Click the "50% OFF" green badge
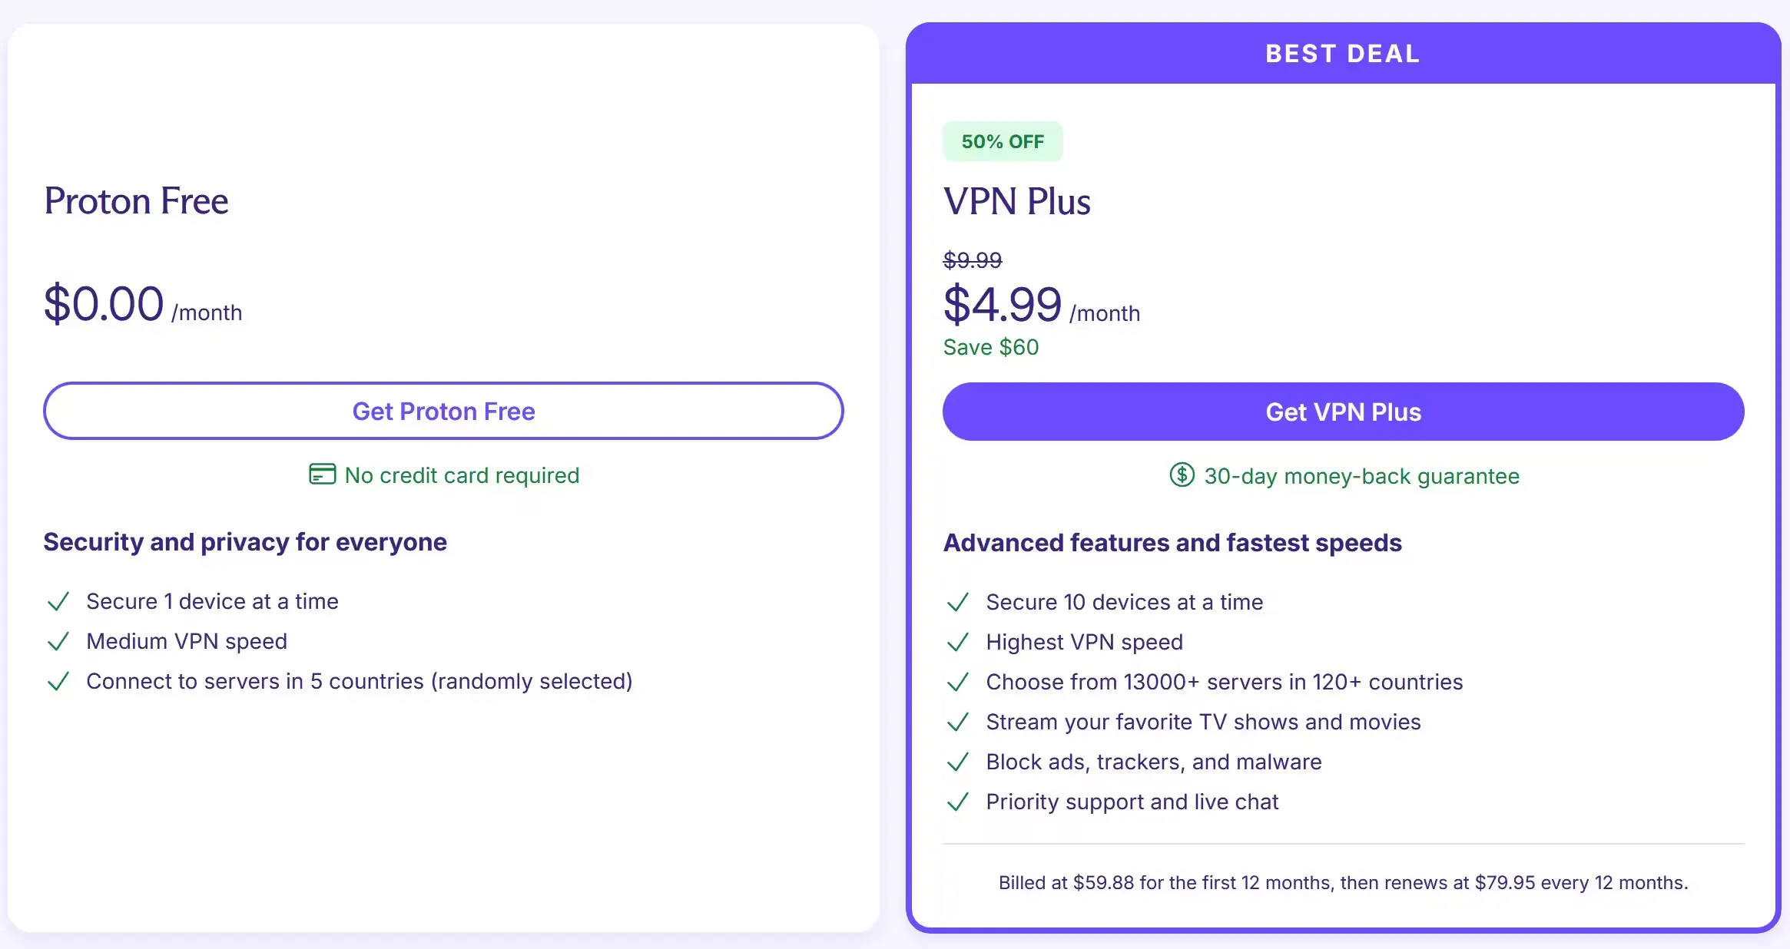This screenshot has height=949, width=1790. click(x=1002, y=141)
